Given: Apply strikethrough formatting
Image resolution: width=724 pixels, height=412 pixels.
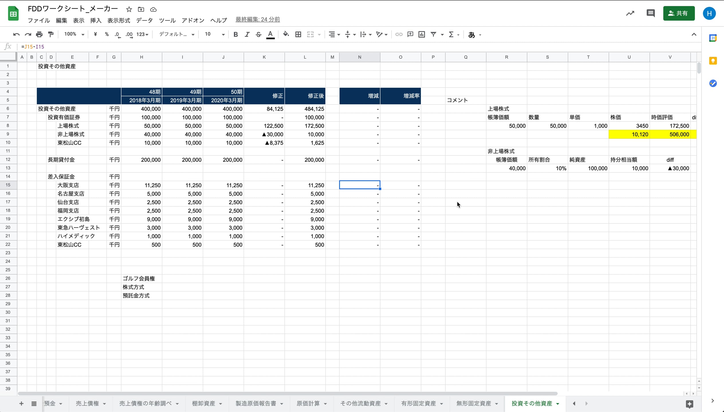Looking at the screenshot, I should pos(258,34).
